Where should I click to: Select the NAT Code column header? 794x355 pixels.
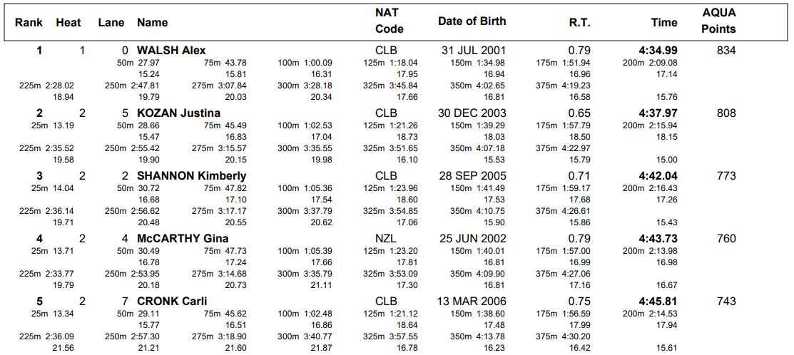[x=389, y=21]
